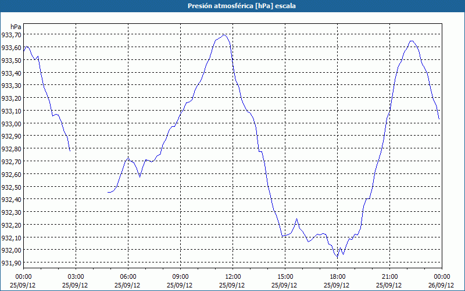The height and width of the screenshot is (291, 465).
Task: Click the 932,10 y-axis value
Action: click(11, 237)
